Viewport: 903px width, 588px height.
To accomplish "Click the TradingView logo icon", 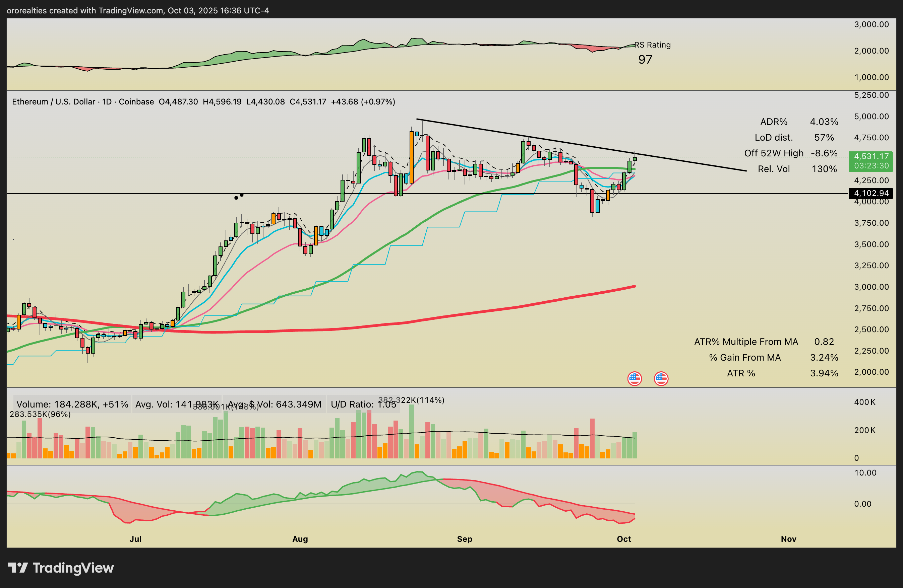I will 17,568.
